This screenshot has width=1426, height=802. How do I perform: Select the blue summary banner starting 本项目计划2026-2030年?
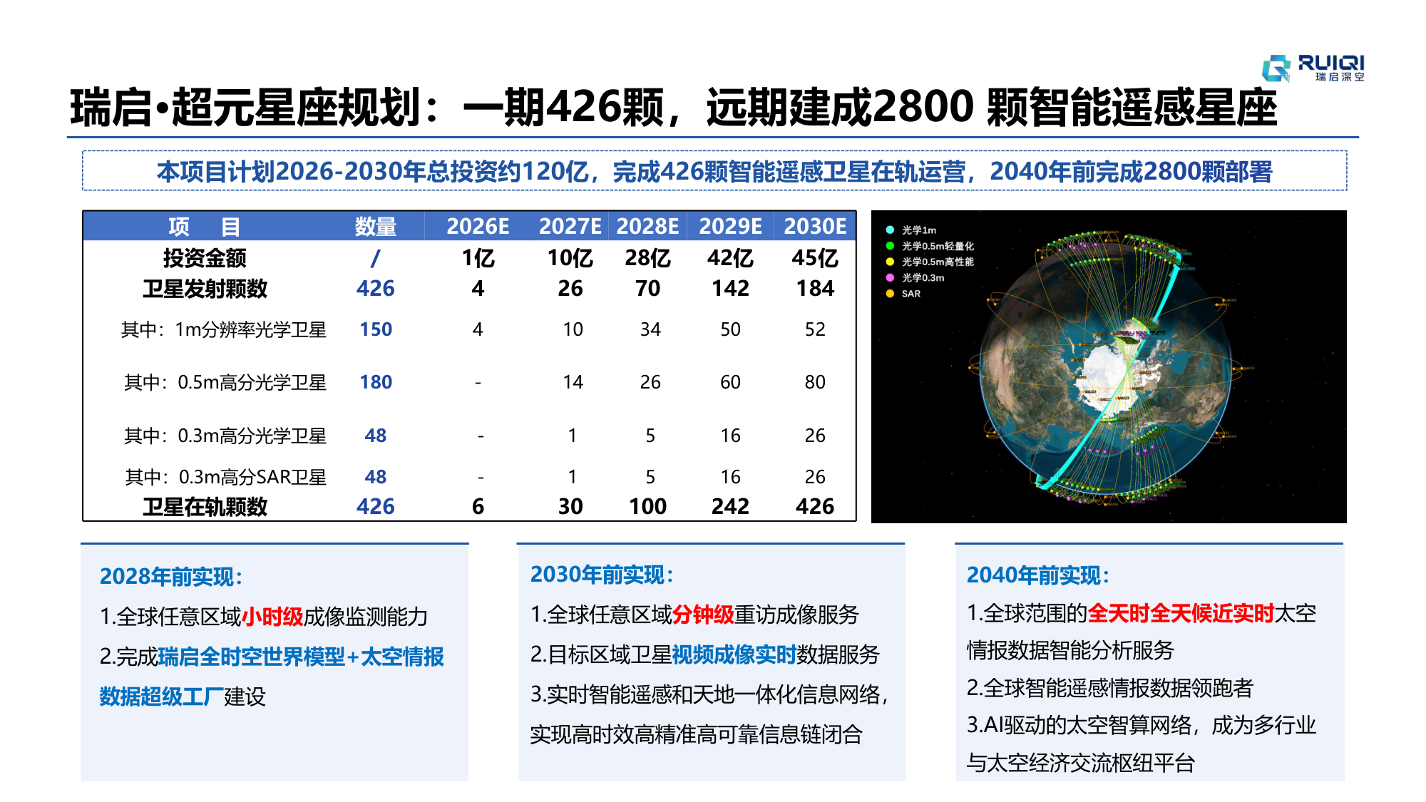714,171
